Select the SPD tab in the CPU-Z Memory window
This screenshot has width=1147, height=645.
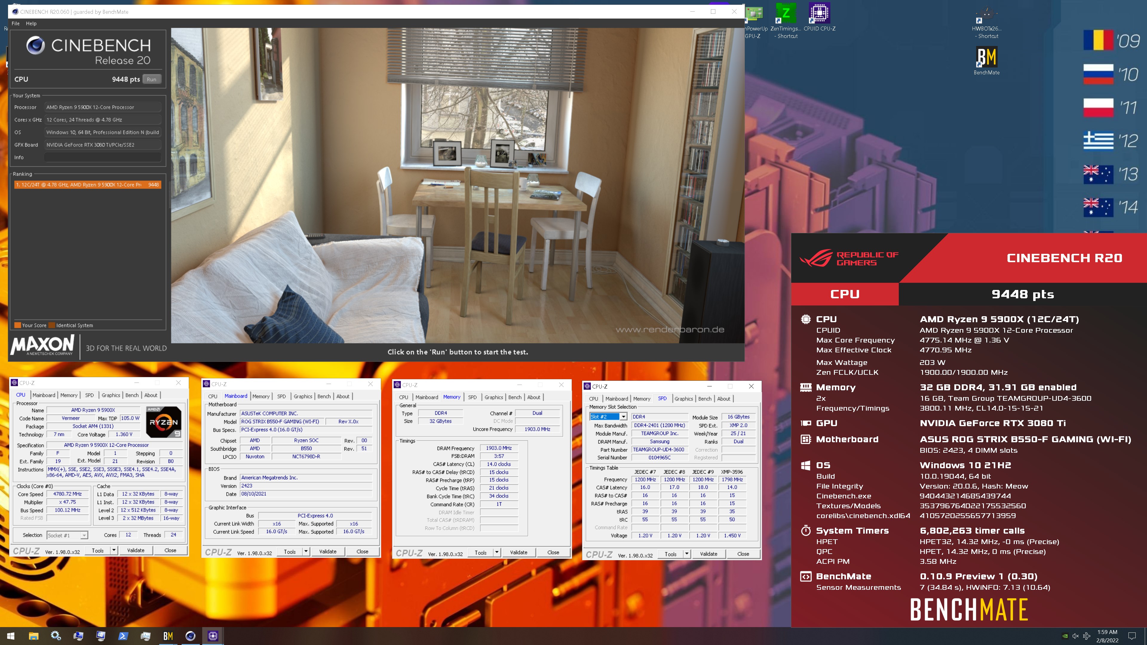click(473, 397)
